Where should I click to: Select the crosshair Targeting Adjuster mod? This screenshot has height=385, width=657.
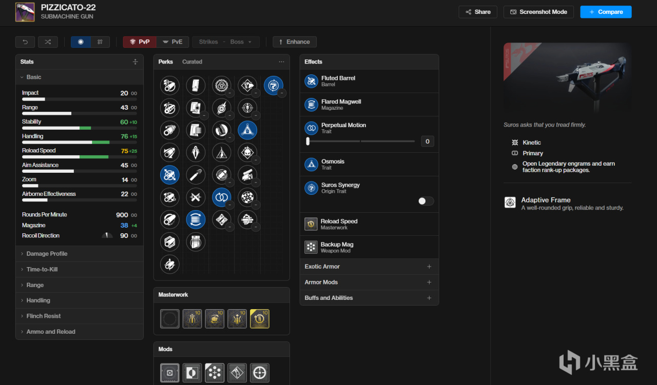tap(260, 373)
